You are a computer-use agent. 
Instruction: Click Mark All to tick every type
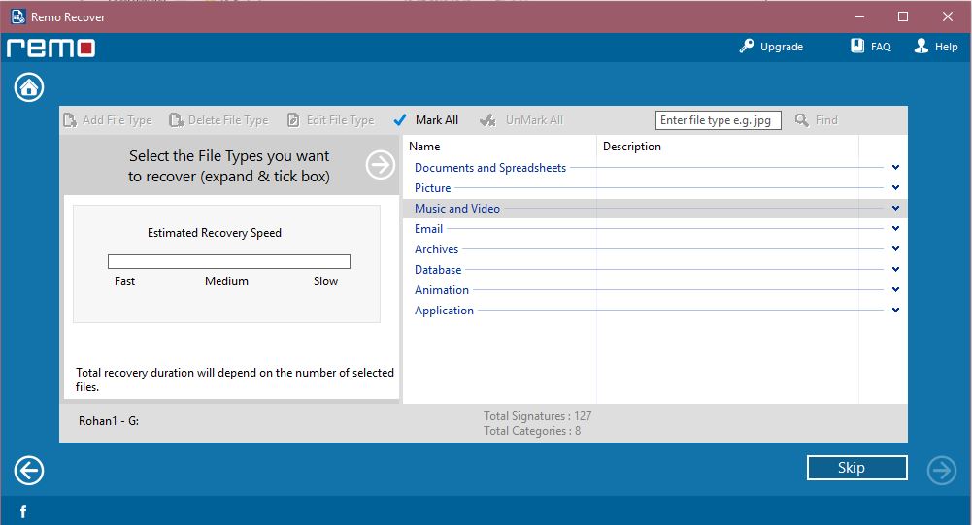(x=426, y=120)
